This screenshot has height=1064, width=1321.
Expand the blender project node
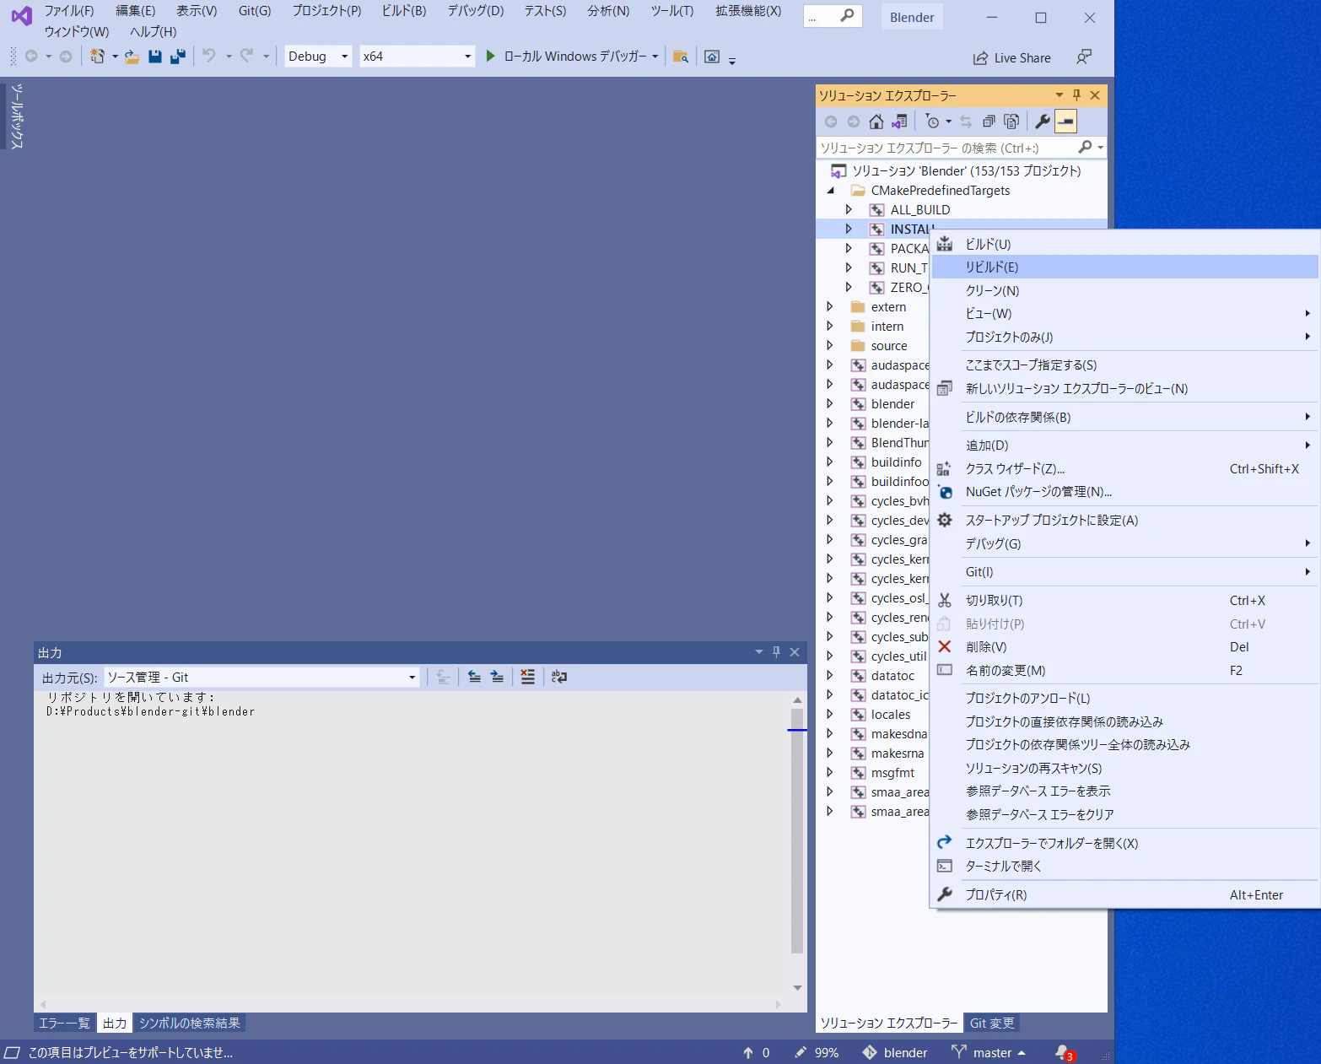[x=830, y=403]
